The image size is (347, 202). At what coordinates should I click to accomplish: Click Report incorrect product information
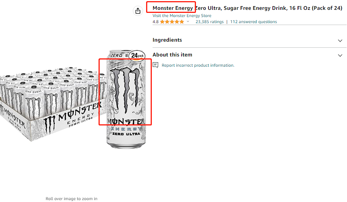tap(198, 65)
